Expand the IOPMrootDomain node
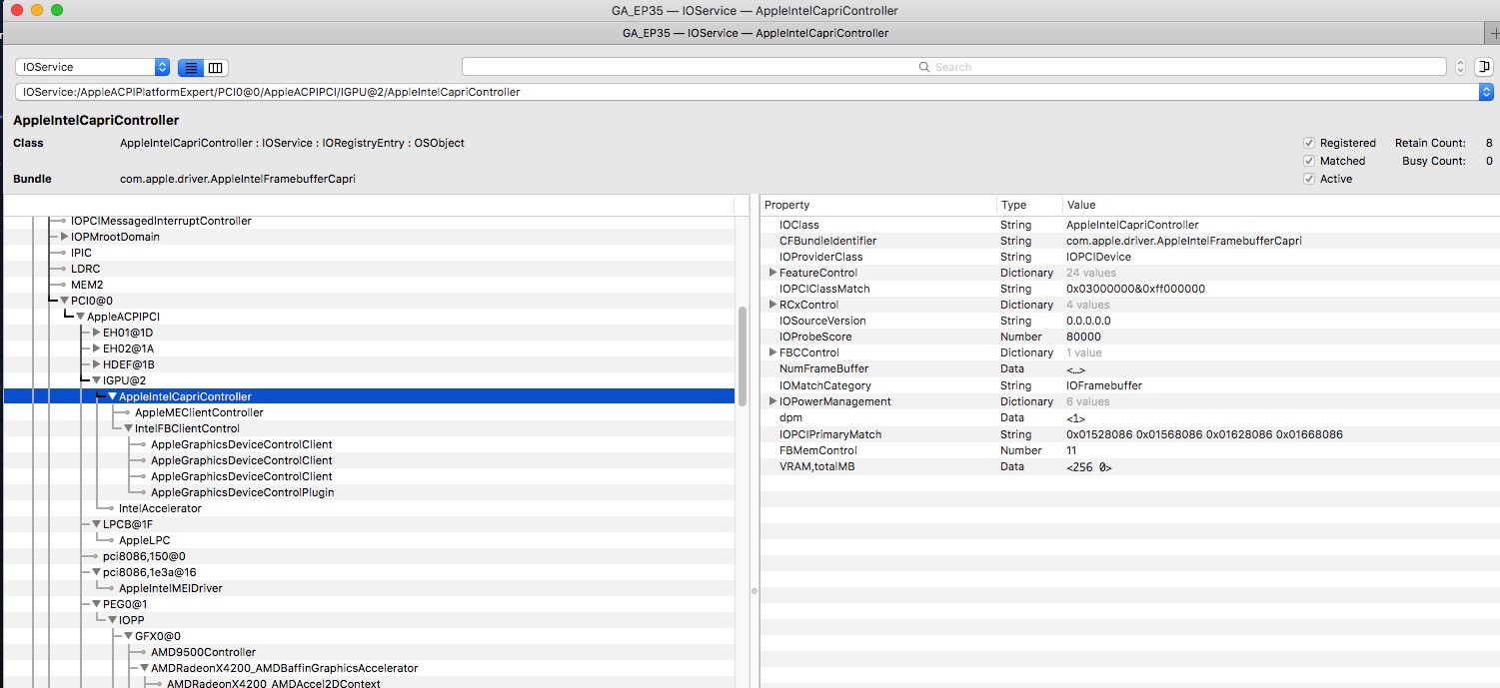Image resolution: width=1500 pixels, height=688 pixels. pos(64,237)
